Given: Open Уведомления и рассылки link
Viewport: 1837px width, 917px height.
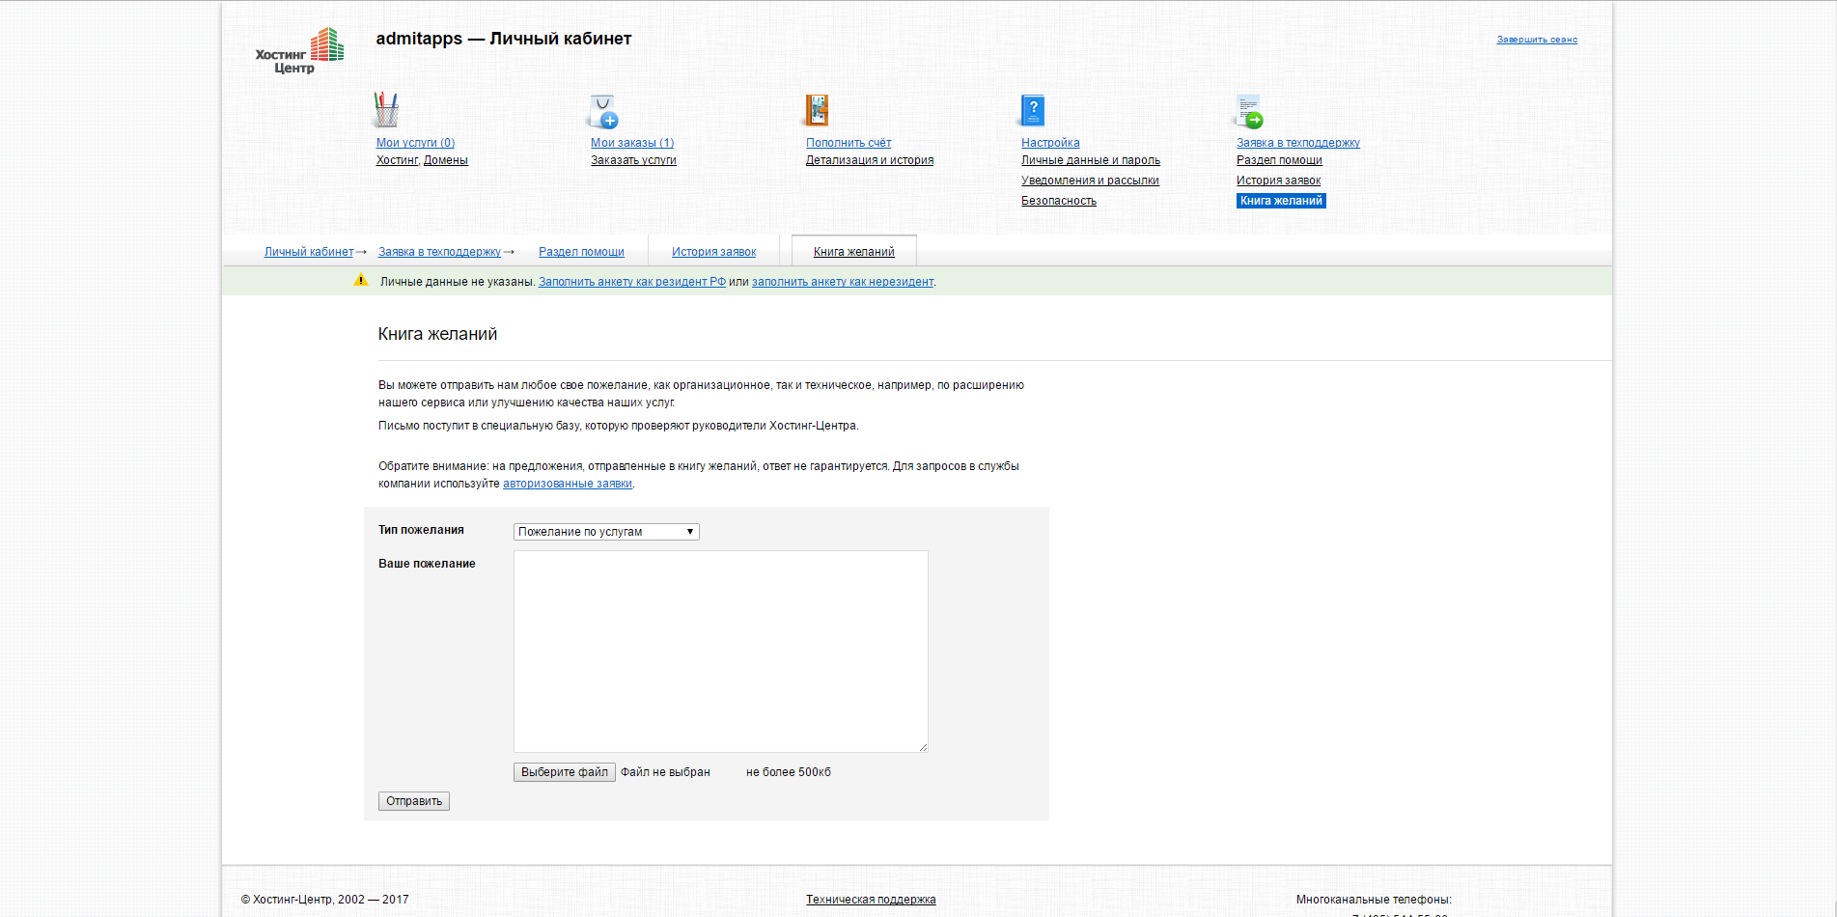Looking at the screenshot, I should (x=1090, y=181).
